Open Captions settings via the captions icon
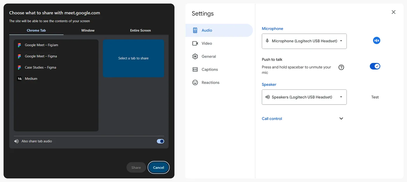 point(195,69)
